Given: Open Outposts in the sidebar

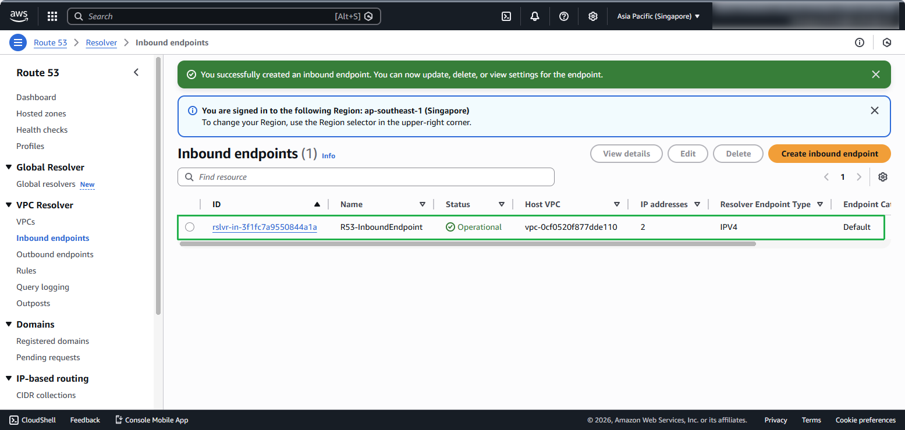Looking at the screenshot, I should [33, 303].
